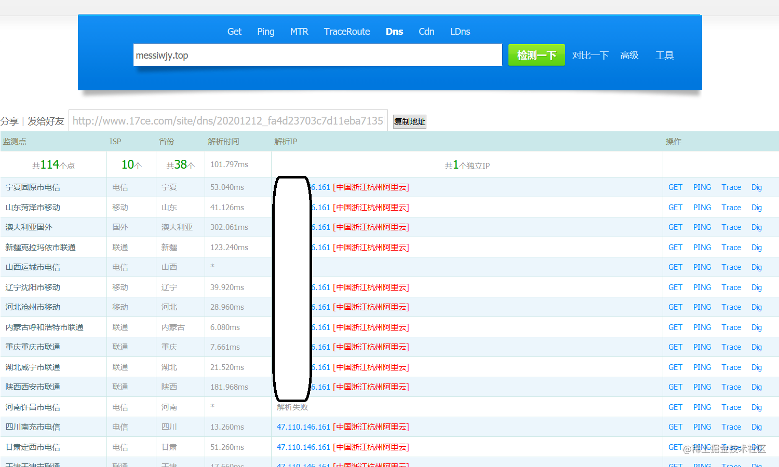
Task: Click Trace for 宁夏固原市电信 row
Action: pyautogui.click(x=731, y=187)
